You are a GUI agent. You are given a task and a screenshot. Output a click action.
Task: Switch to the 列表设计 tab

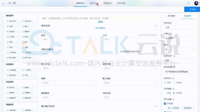pyautogui.click(x=107, y=3)
